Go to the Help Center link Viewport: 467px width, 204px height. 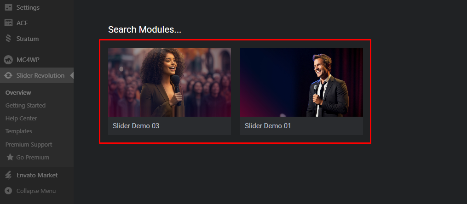(x=21, y=119)
